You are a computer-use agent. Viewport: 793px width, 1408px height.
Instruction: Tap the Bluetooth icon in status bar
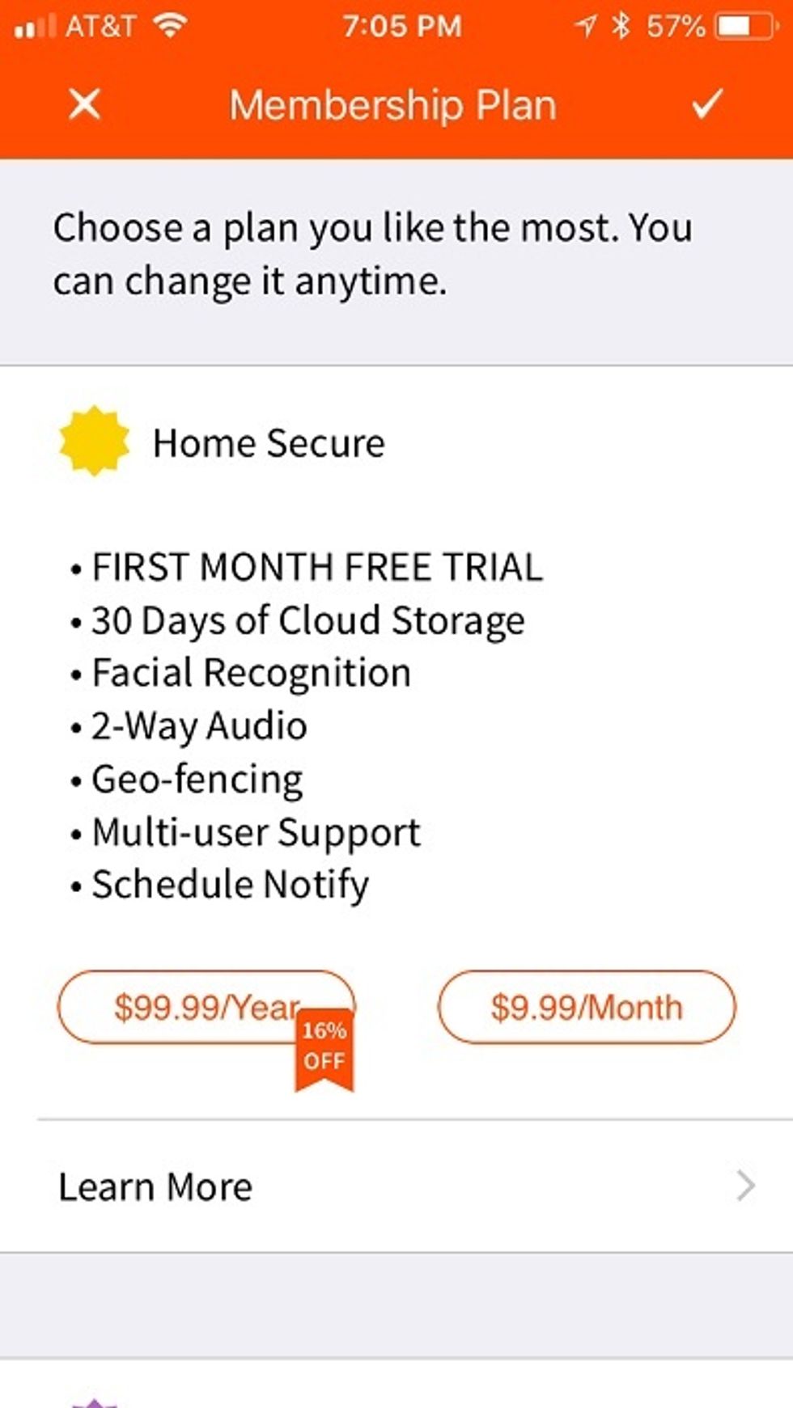(623, 25)
